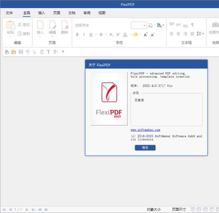Switch to the 文档 (Document) tab

pos(72,13)
